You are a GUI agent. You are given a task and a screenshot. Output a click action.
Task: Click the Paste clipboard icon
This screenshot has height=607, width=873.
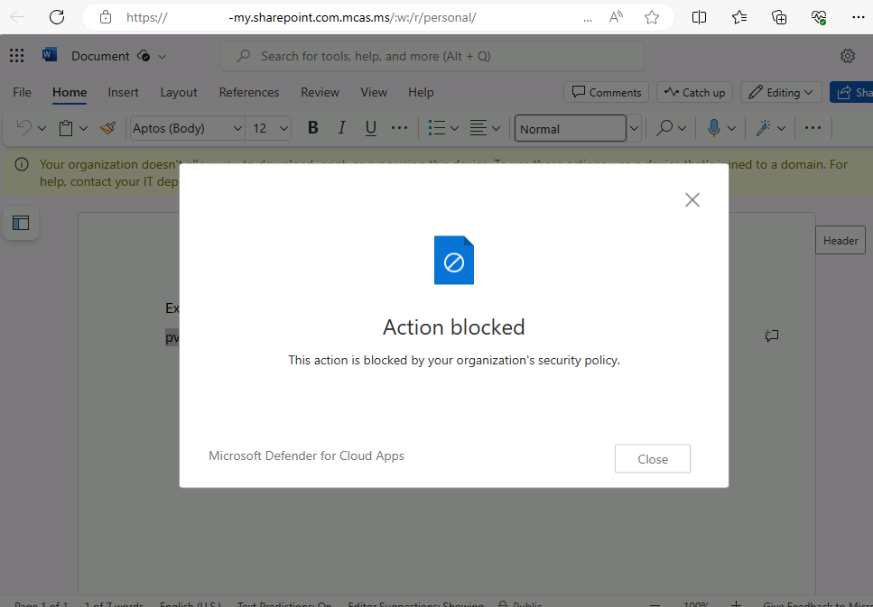66,128
